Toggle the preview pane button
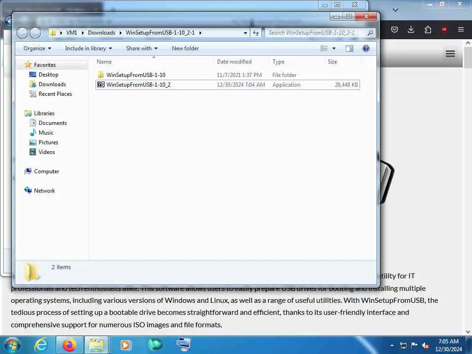The height and width of the screenshot is (354, 472). click(349, 48)
